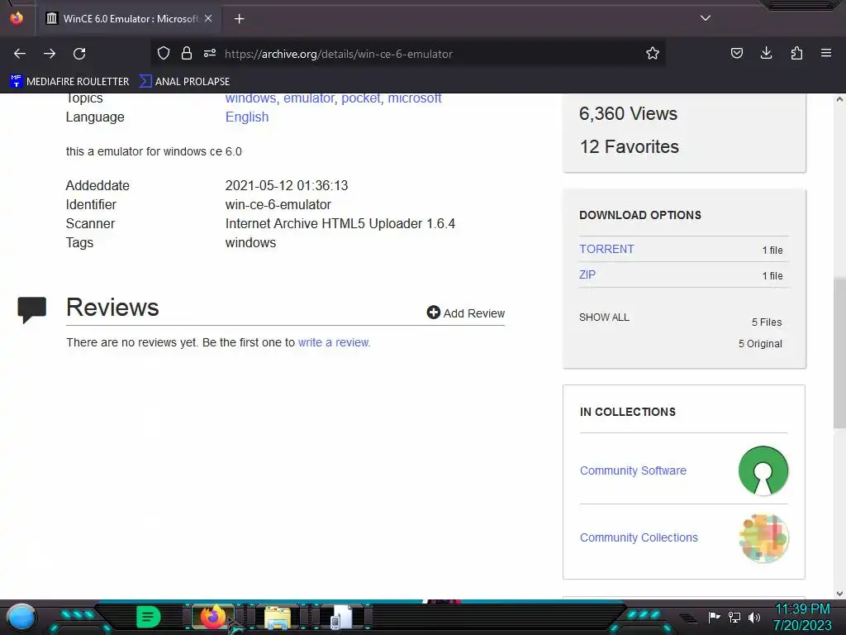
Task: Click the network tray icon
Action: coord(734,617)
